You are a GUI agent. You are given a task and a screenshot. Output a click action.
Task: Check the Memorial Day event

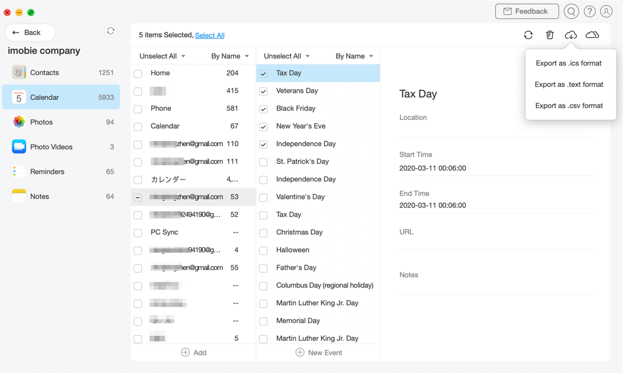(264, 322)
